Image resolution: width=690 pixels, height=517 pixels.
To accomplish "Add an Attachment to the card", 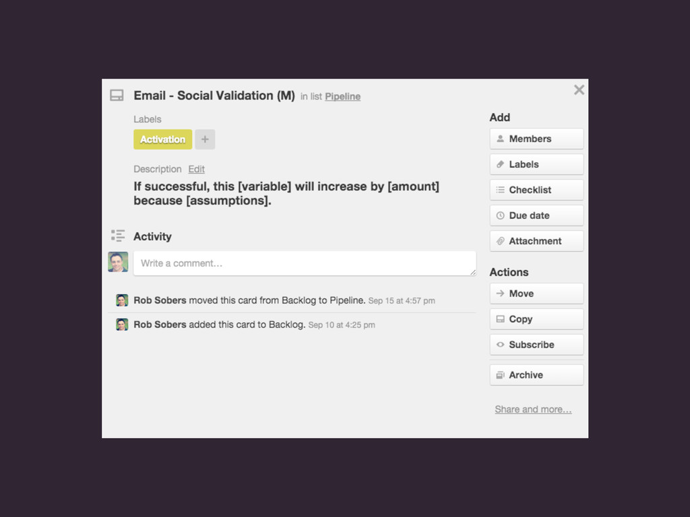I will [x=536, y=241].
